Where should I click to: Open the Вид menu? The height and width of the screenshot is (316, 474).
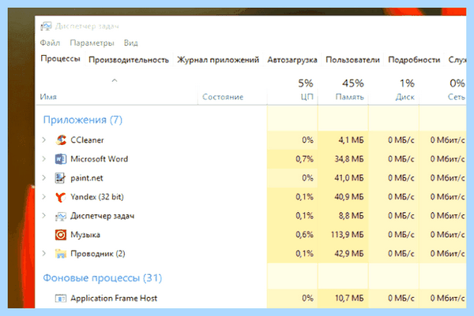pos(131,43)
